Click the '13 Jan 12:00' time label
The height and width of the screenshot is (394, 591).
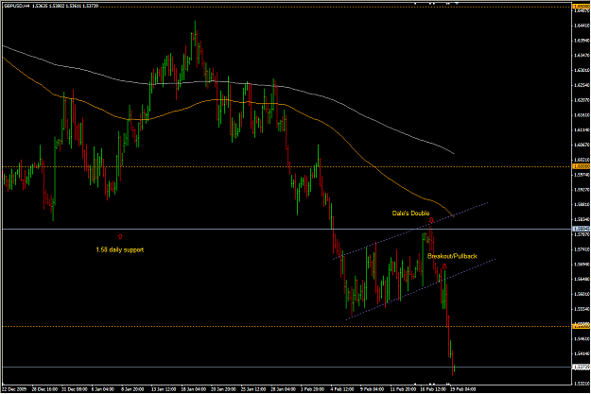pos(164,388)
